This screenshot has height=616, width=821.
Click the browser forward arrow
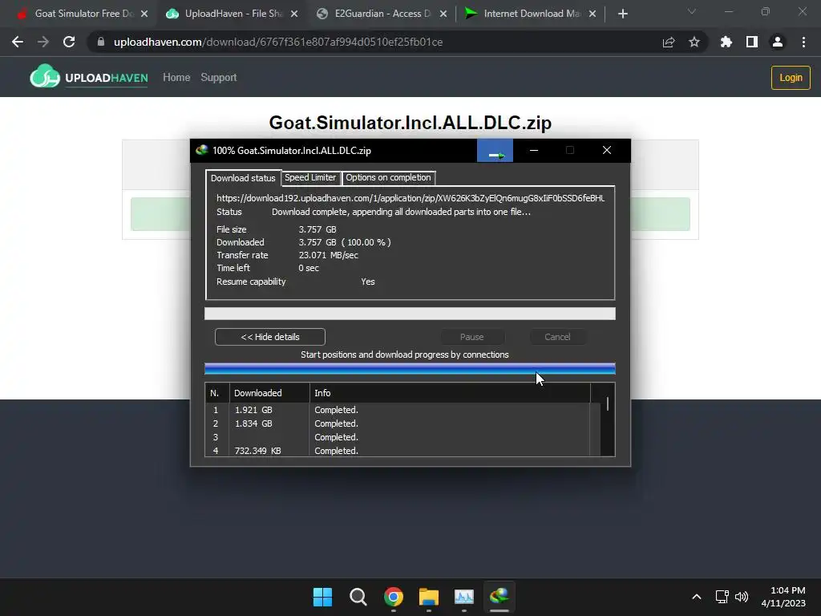coord(43,42)
